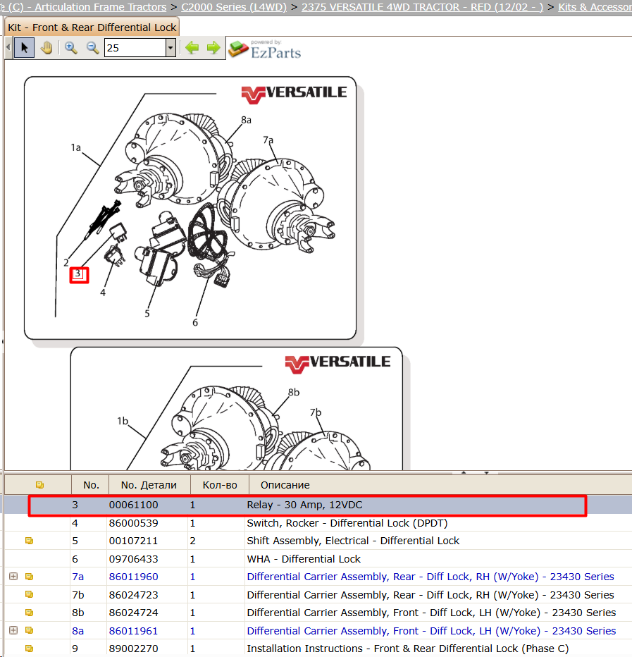Open part number link 86011960
632x657 pixels.
click(133, 577)
